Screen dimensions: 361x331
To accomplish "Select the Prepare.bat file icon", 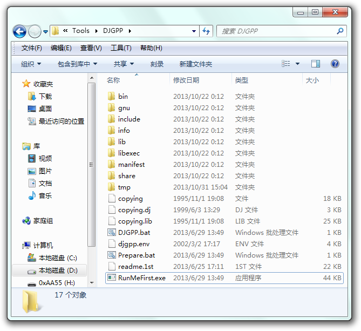I will (x=112, y=255).
